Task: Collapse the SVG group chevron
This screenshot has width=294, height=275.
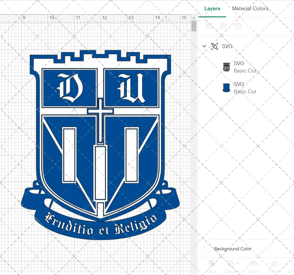Action: pyautogui.click(x=204, y=46)
